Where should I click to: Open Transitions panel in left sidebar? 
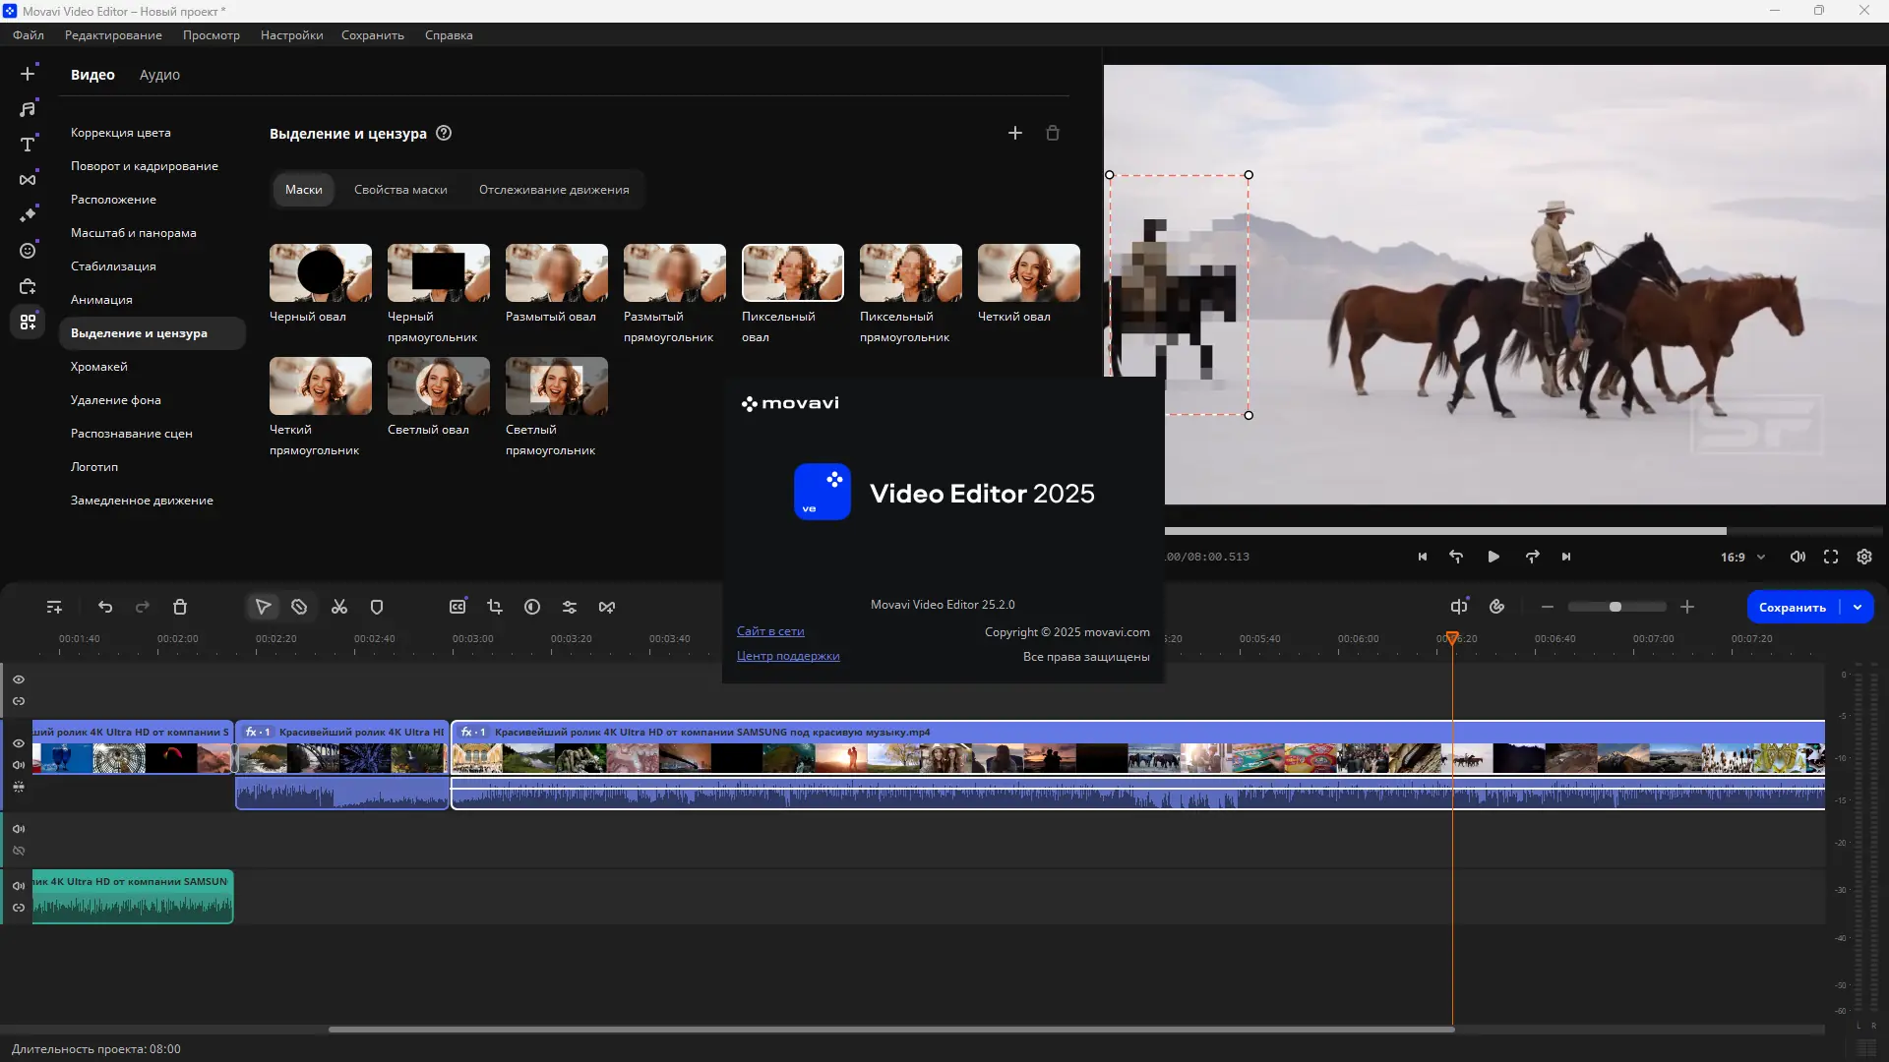[x=28, y=180]
